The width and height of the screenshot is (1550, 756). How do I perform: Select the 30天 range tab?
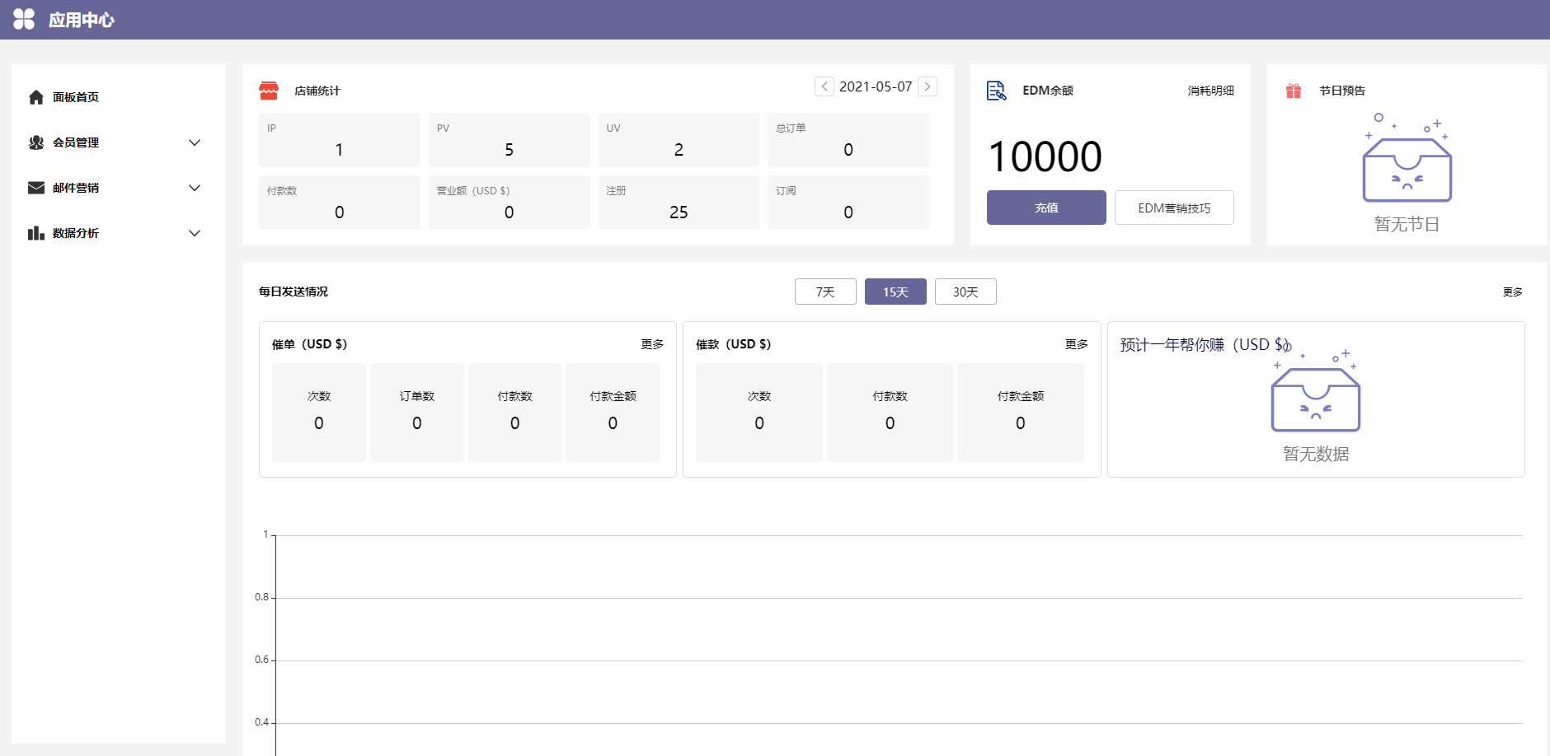pyautogui.click(x=965, y=292)
